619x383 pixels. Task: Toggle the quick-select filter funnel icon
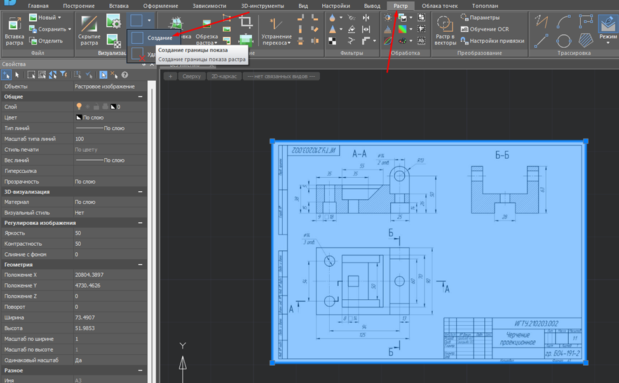click(62, 75)
